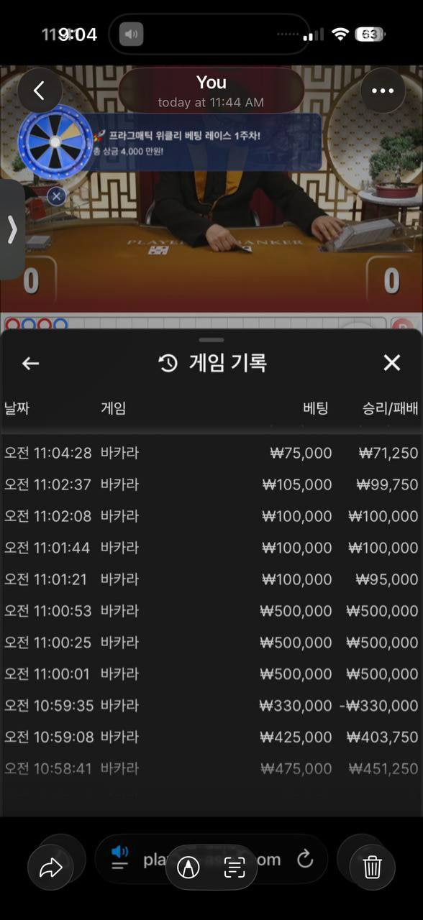
Task: Tap the history clock icon beside 게임 기록
Action: 168,364
